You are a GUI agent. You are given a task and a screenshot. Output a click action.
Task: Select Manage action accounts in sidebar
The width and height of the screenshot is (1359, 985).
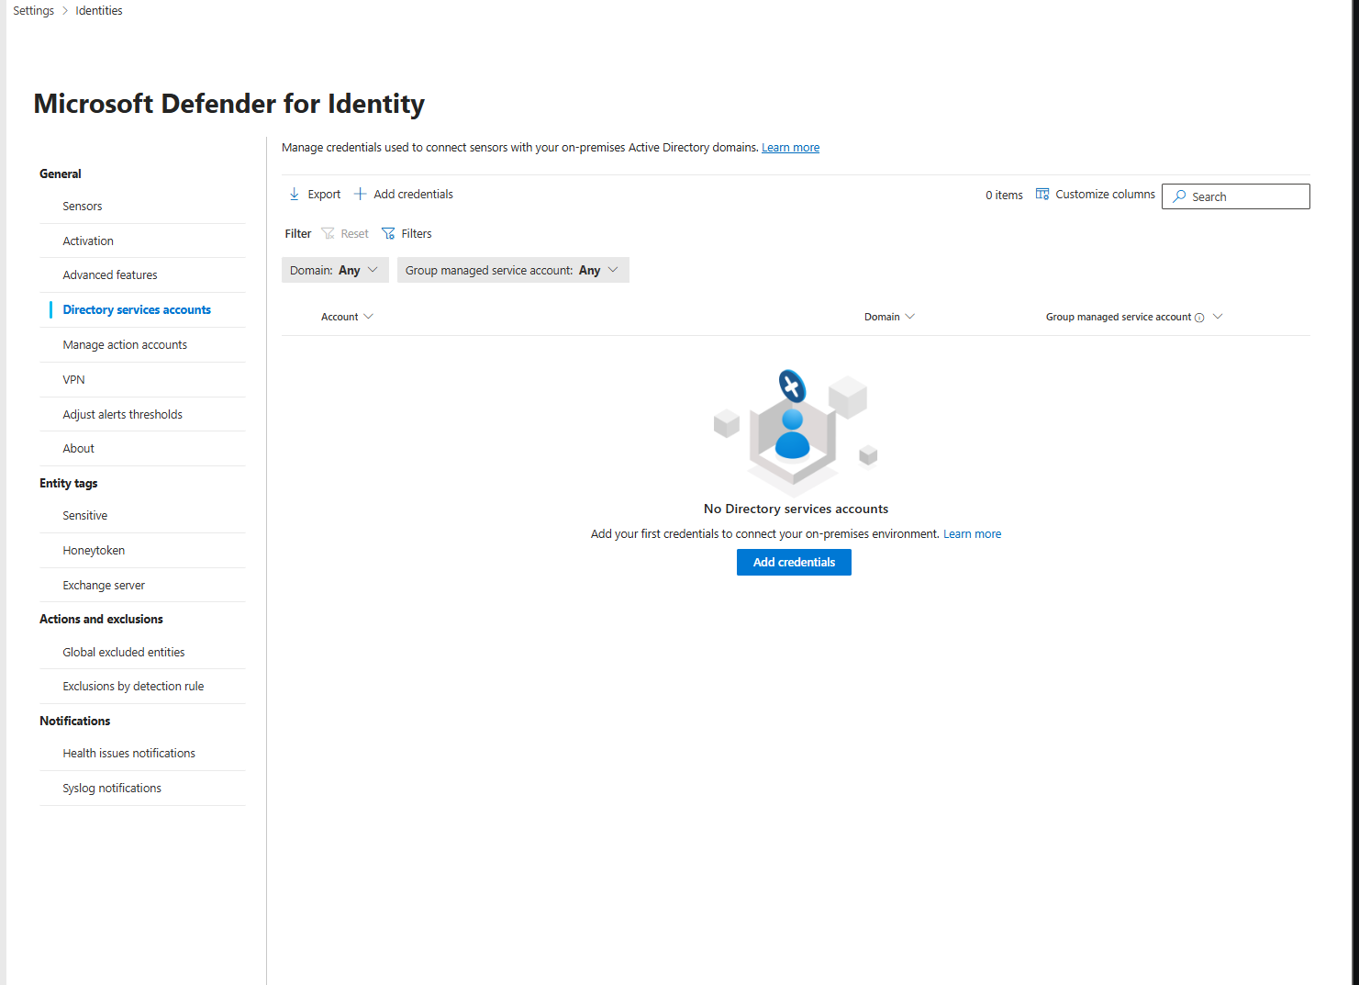click(125, 345)
